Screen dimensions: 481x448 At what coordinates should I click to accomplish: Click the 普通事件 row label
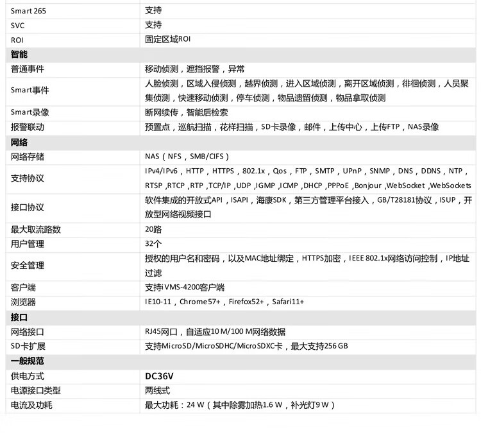click(x=28, y=69)
